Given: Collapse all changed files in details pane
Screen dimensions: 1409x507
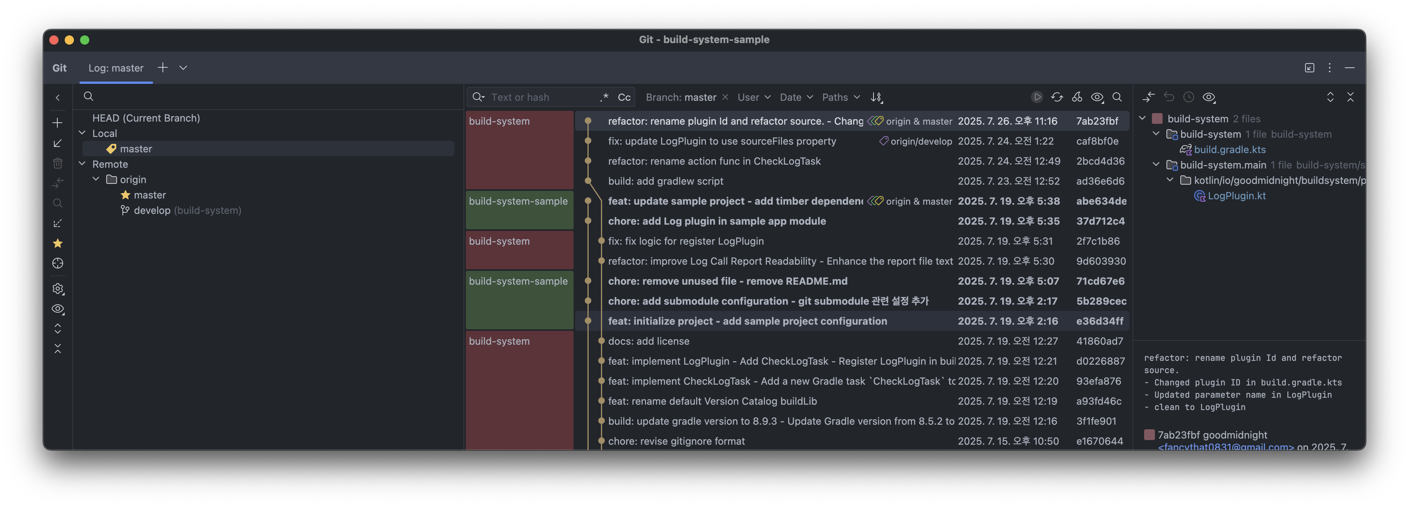Looking at the screenshot, I should click(1350, 97).
